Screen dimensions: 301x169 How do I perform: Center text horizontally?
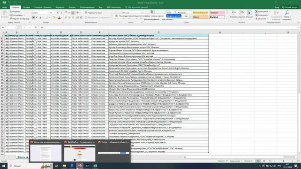(x=69, y=18)
